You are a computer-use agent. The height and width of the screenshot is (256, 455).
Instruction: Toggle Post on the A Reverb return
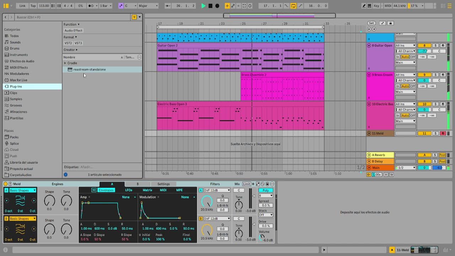pyautogui.click(x=442, y=155)
